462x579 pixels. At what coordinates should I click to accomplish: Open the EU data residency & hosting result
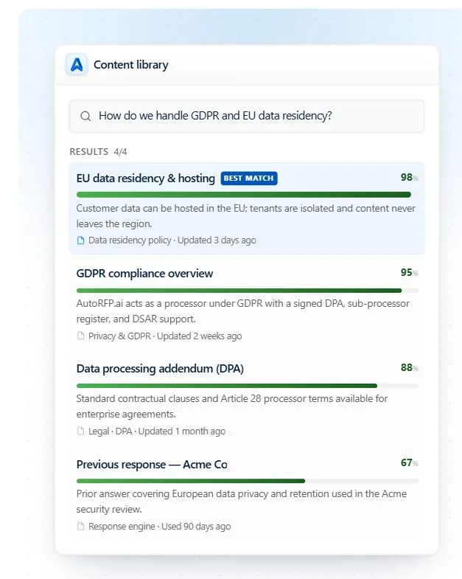(247, 208)
